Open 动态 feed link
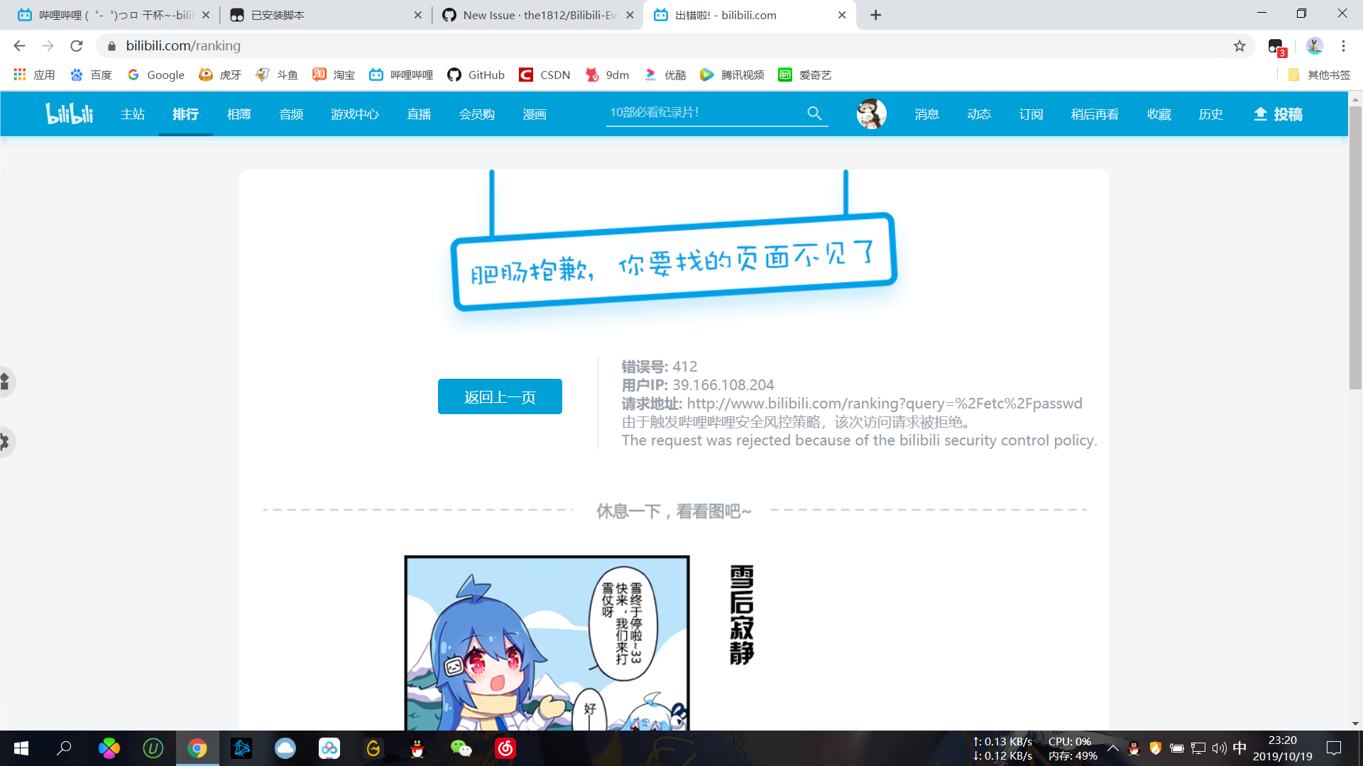The image size is (1363, 766). click(x=979, y=114)
